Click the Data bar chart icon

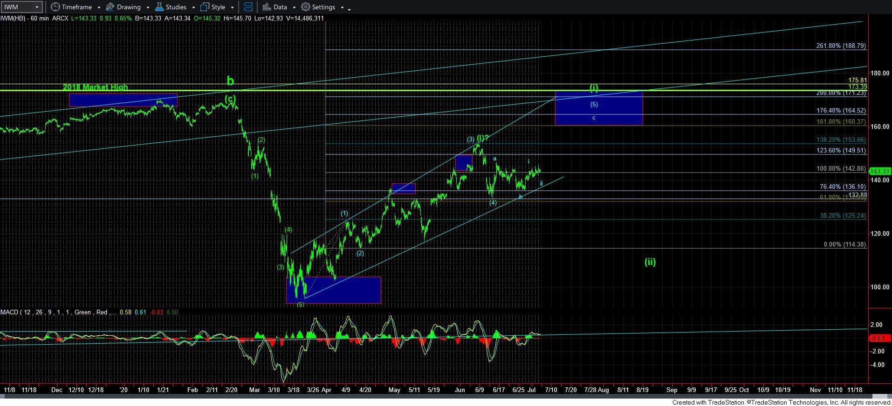tap(266, 7)
